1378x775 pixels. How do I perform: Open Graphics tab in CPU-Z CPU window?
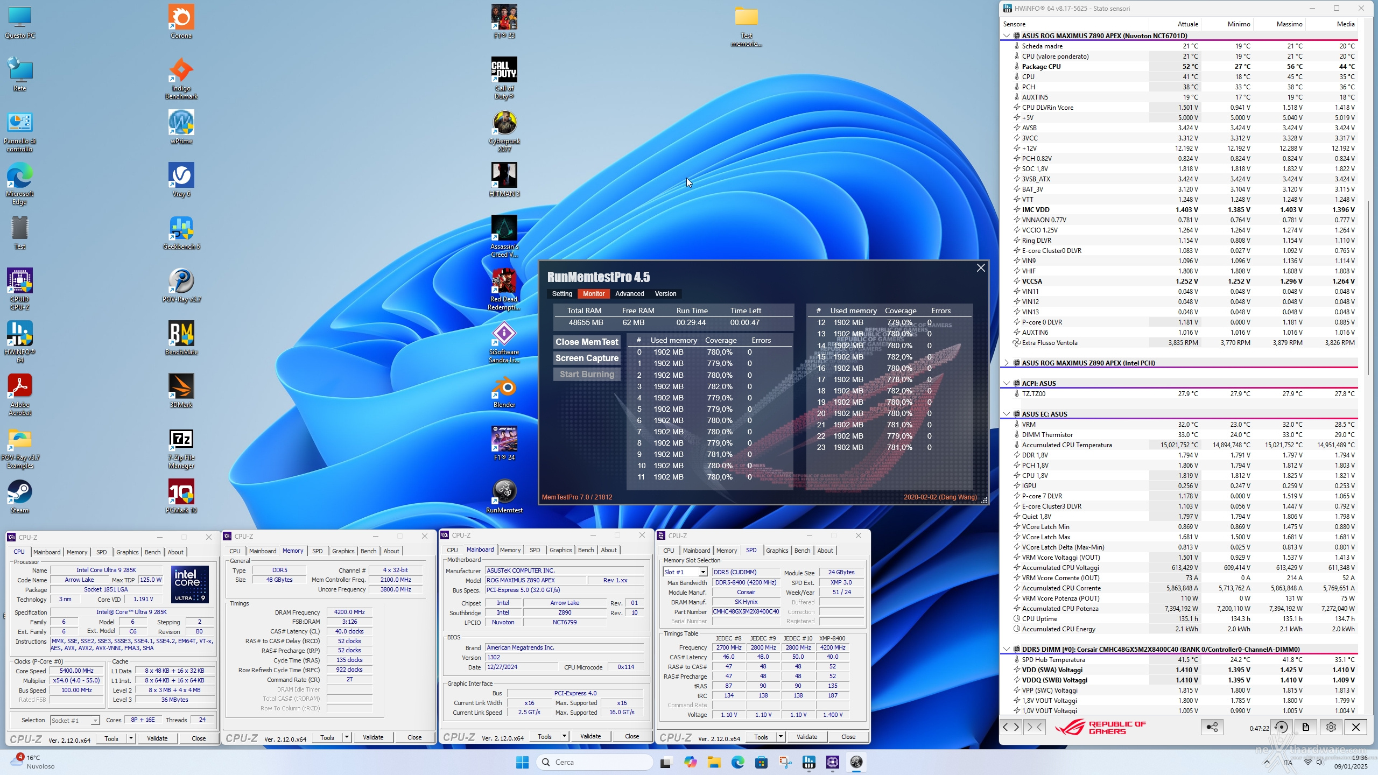tap(127, 552)
